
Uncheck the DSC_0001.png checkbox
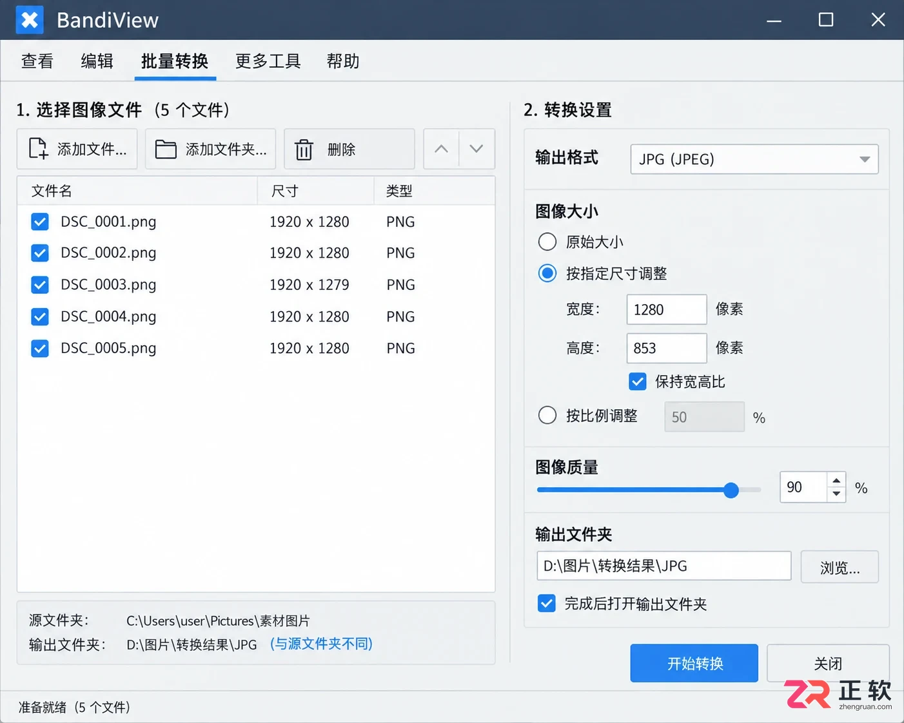[x=40, y=222]
